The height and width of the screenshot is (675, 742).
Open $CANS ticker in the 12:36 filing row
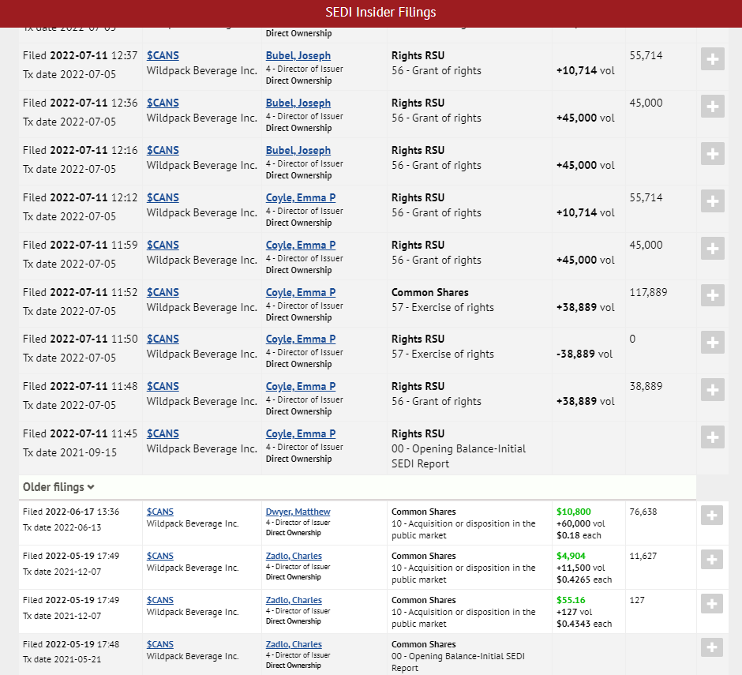click(163, 103)
